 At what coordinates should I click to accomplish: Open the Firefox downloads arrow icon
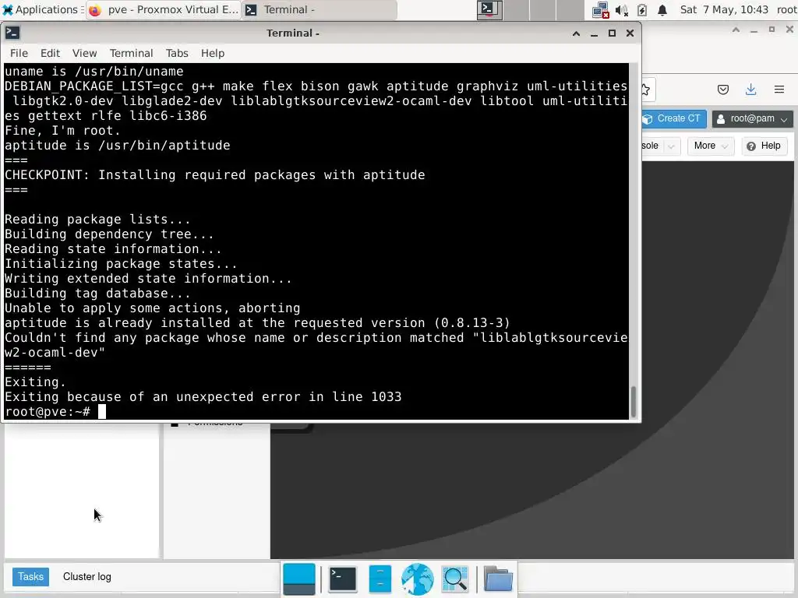750,90
